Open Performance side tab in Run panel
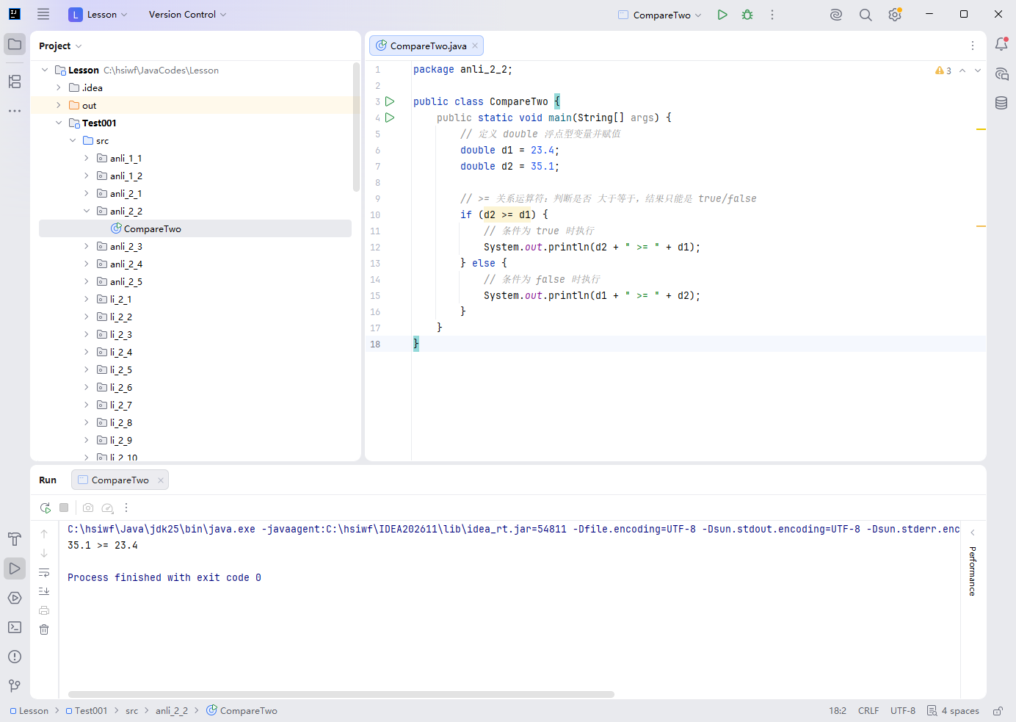Viewport: 1016px width, 722px height. (973, 571)
